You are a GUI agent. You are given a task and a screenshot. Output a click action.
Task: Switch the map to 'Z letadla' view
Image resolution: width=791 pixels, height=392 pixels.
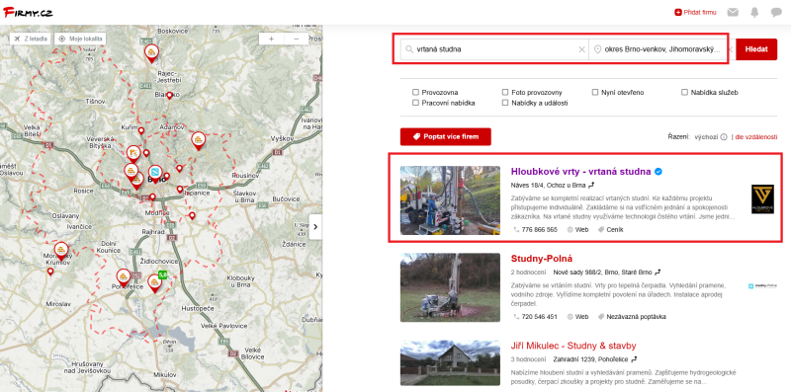pyautogui.click(x=31, y=39)
